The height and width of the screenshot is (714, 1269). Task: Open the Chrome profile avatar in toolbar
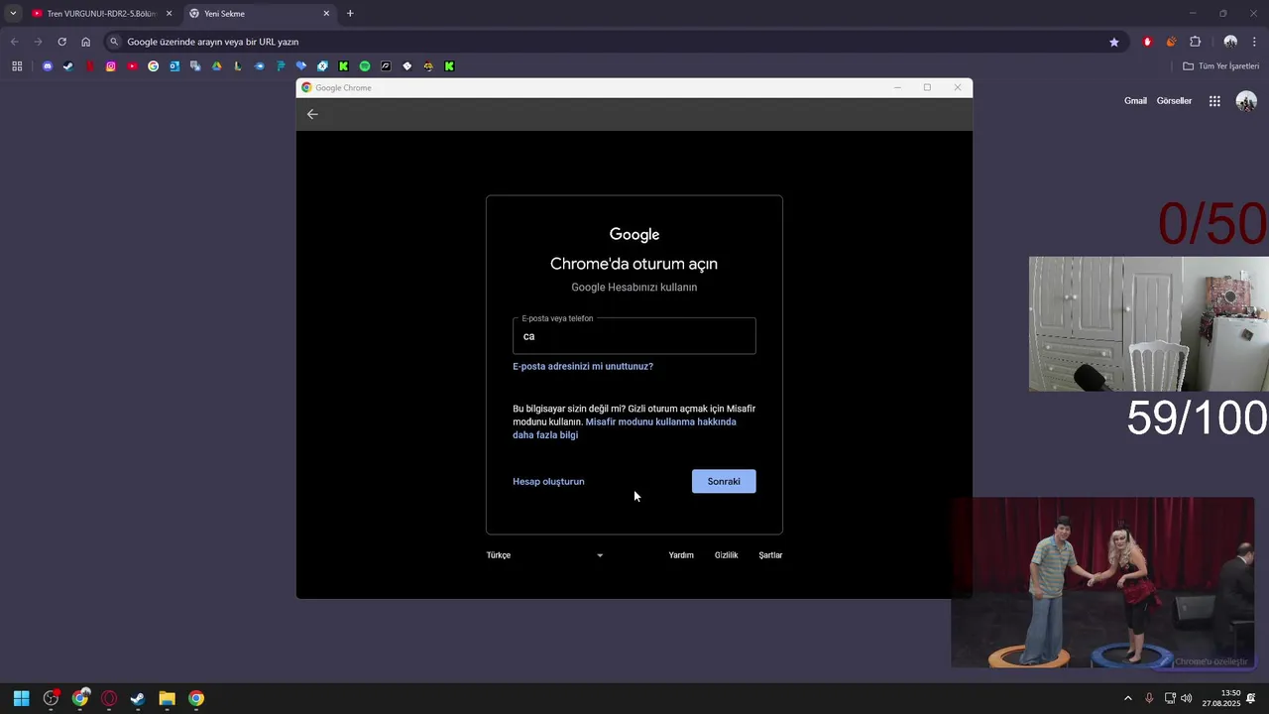[x=1230, y=42]
